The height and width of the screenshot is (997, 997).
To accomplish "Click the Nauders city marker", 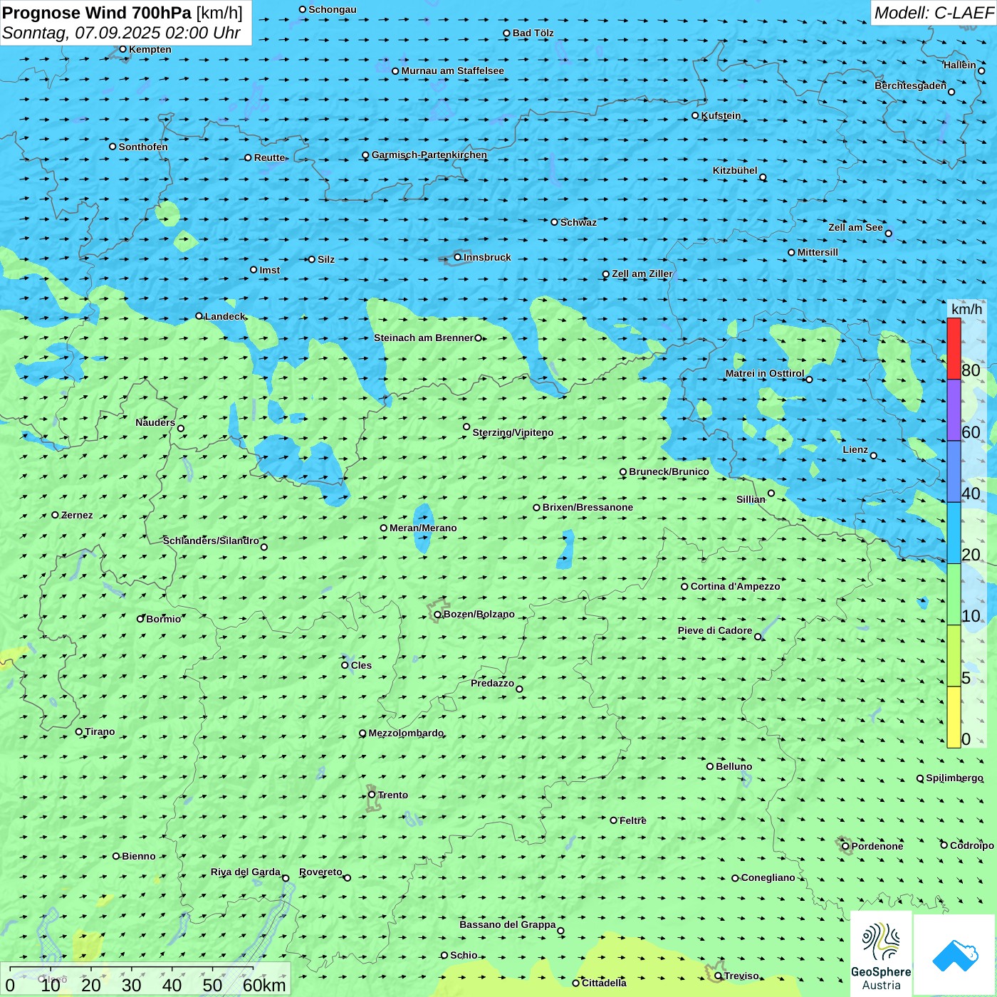I will [x=181, y=429].
